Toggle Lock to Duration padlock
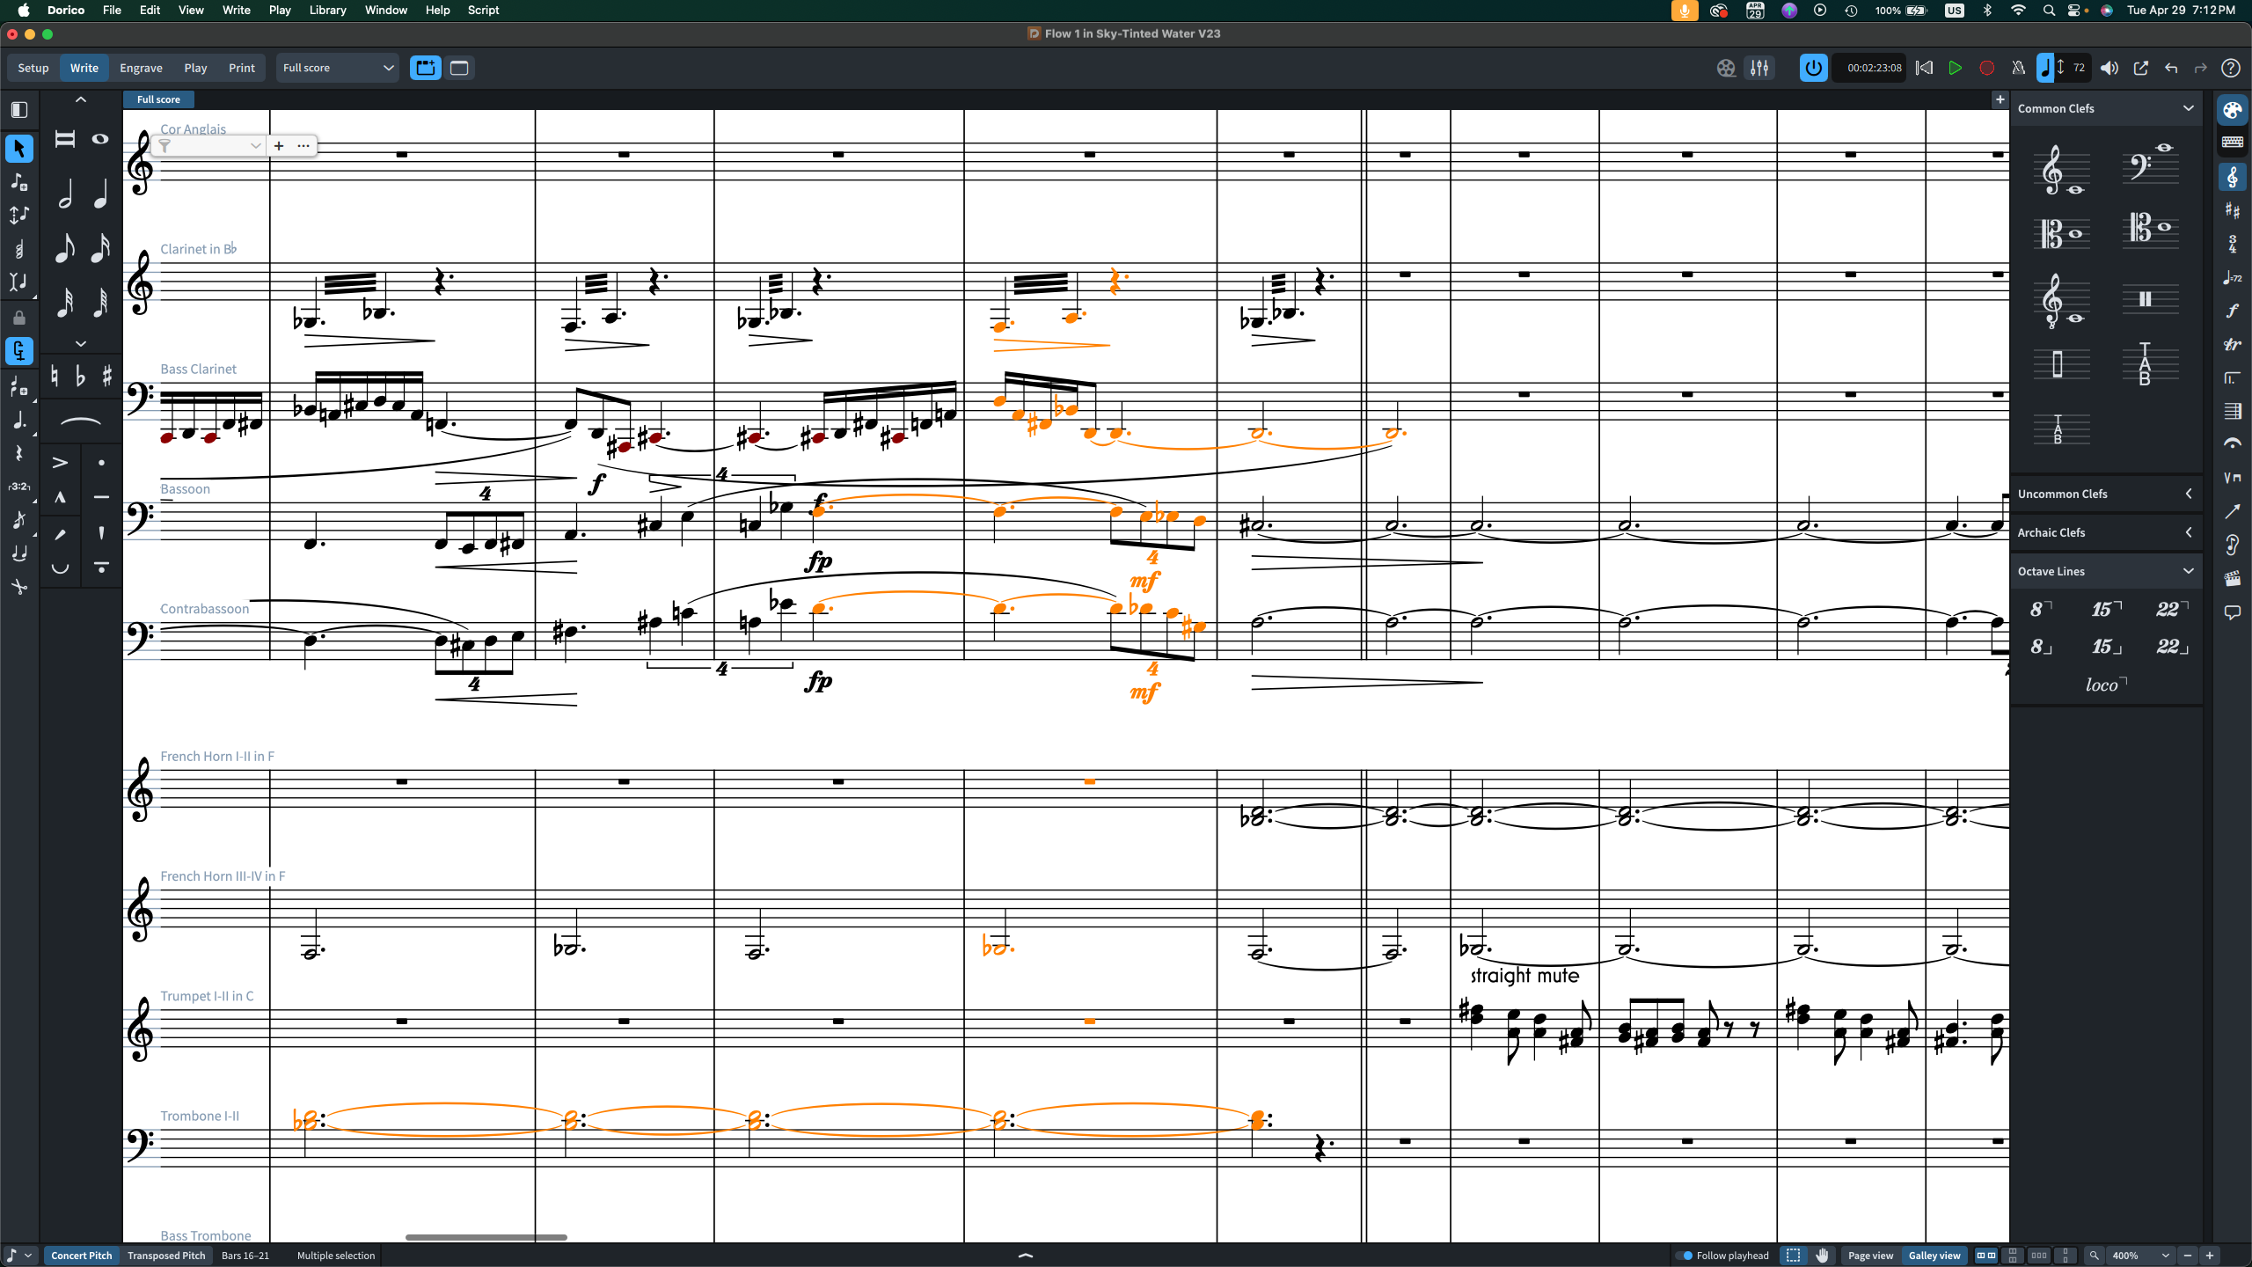Screen dimensions: 2252x1267 (19, 318)
